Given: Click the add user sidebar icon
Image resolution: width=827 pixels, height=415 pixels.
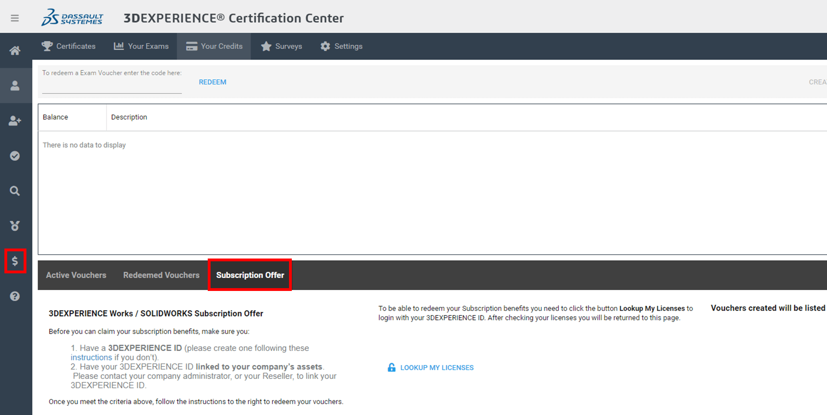Looking at the screenshot, I should [15, 120].
